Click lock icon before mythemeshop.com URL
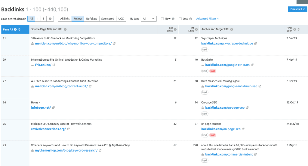 (x=32, y=150)
